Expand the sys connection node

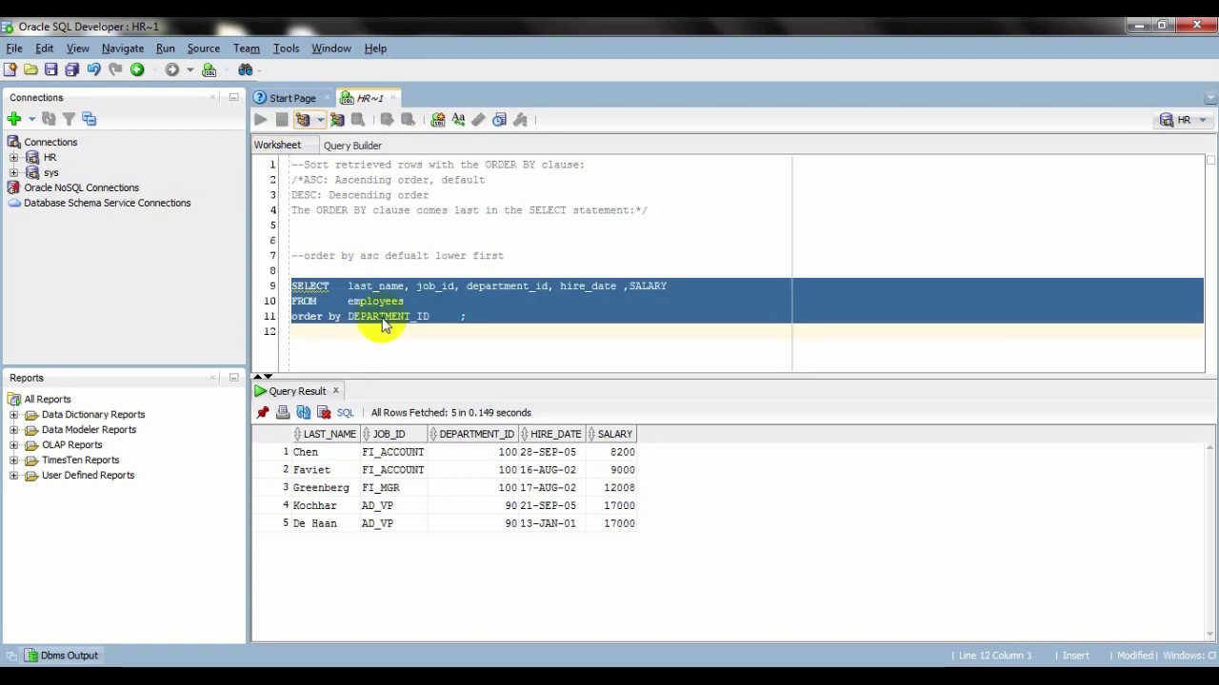pos(13,172)
